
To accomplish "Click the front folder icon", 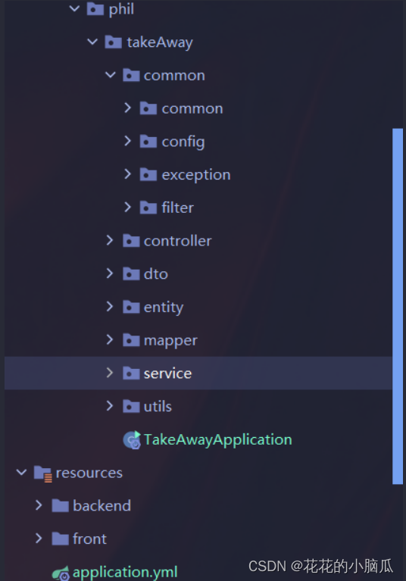I will (60, 539).
